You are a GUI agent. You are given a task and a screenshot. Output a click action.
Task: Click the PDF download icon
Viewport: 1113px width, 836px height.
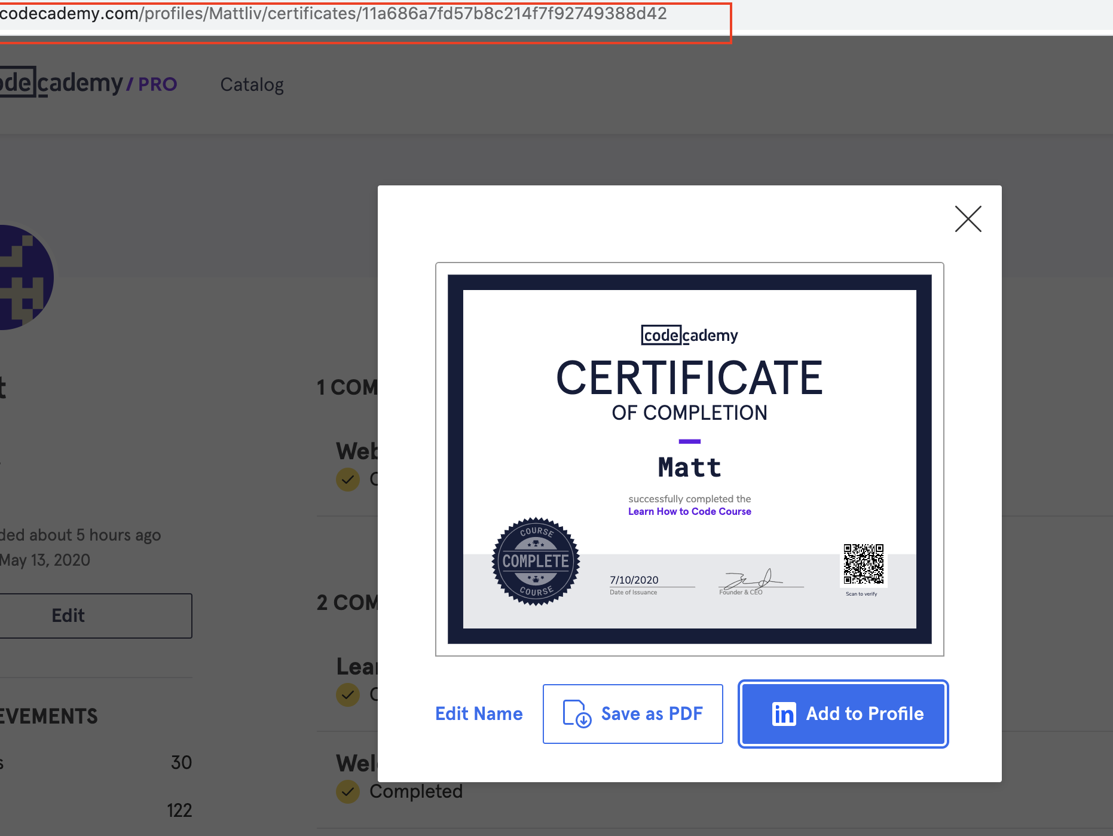(x=576, y=714)
